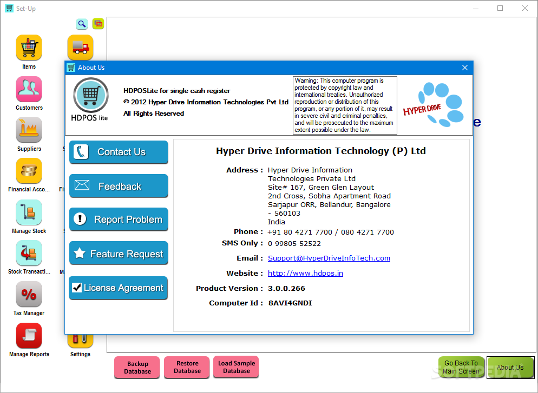
Task: Click the Hyper Drive Information Technology heading
Action: [x=321, y=151]
